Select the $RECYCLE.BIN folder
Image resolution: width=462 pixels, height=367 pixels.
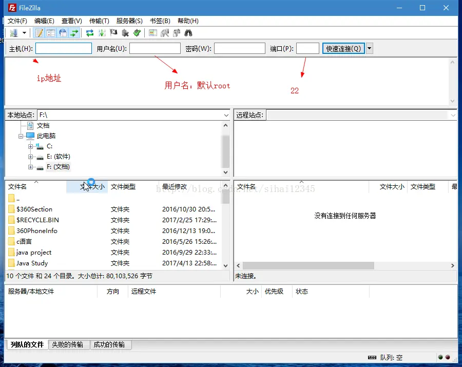pyautogui.click(x=113, y=220)
